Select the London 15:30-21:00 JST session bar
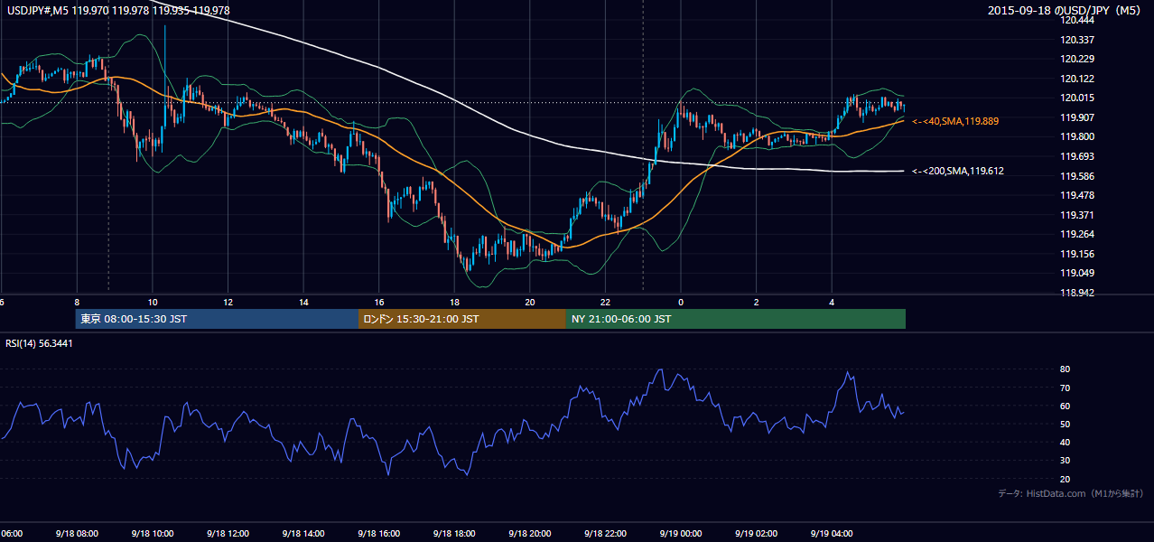The height and width of the screenshot is (542, 1154). coord(462,319)
